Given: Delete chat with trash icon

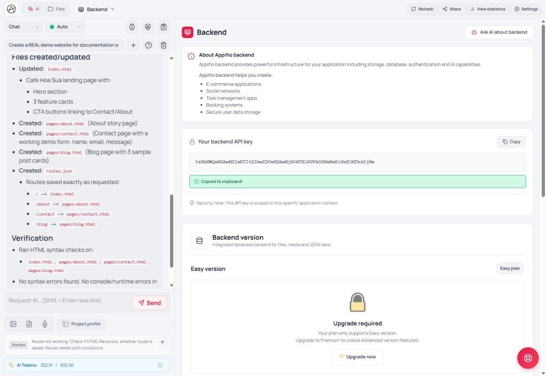Looking at the screenshot, I should (163, 45).
